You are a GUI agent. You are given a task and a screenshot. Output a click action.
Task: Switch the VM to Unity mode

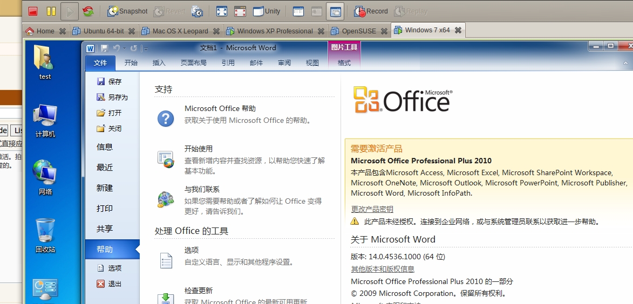click(x=267, y=11)
